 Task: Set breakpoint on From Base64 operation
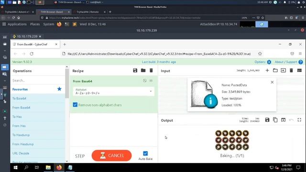click(151, 81)
